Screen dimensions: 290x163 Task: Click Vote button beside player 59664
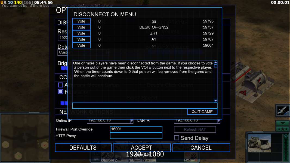(x=81, y=45)
